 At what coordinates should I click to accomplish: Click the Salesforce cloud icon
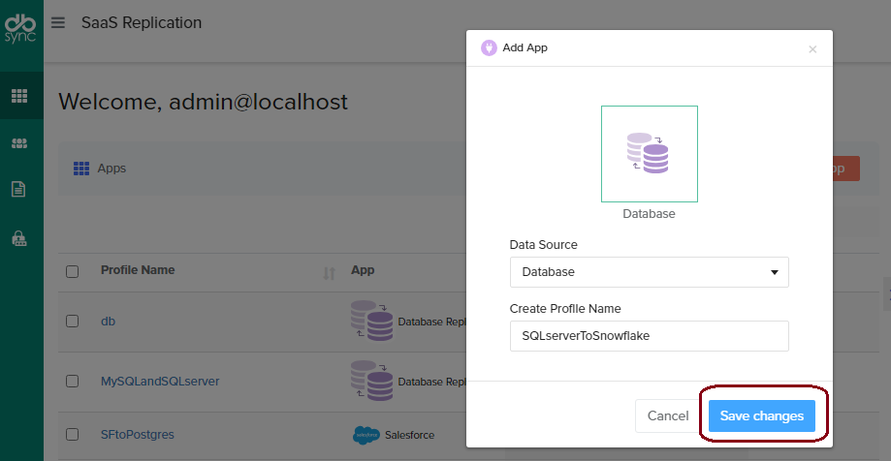pyautogui.click(x=366, y=435)
